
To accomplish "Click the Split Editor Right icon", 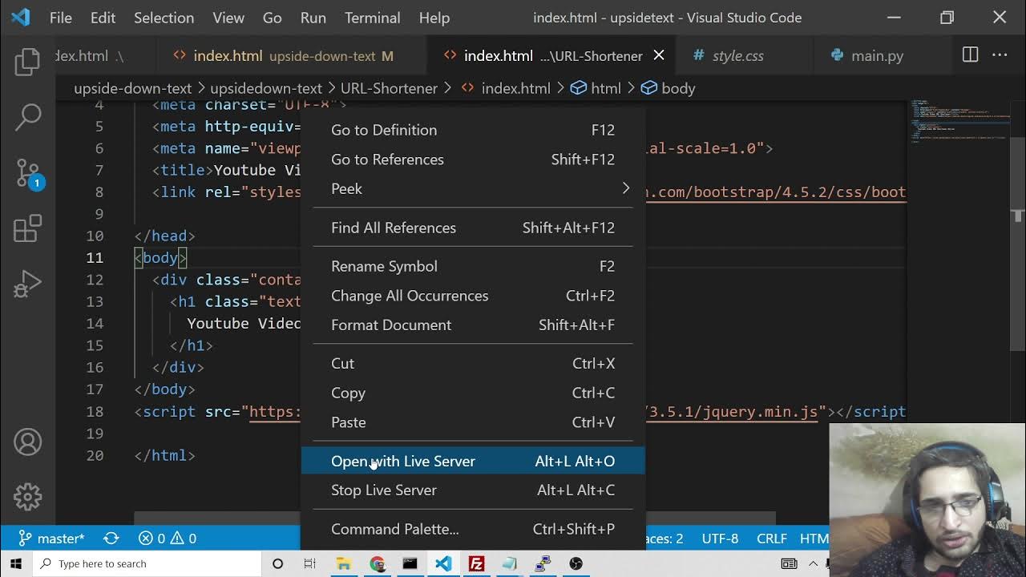I will coord(970,55).
